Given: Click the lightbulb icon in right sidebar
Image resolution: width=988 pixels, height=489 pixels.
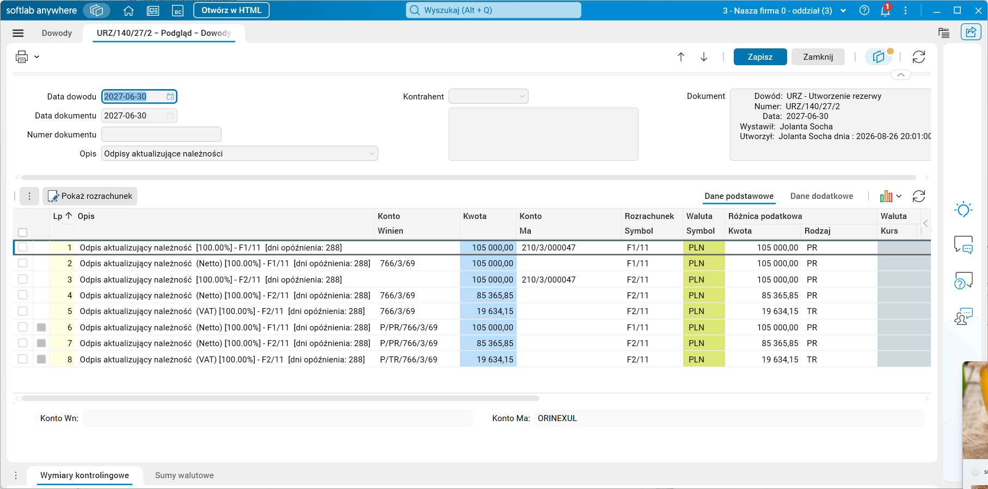Looking at the screenshot, I should [964, 209].
